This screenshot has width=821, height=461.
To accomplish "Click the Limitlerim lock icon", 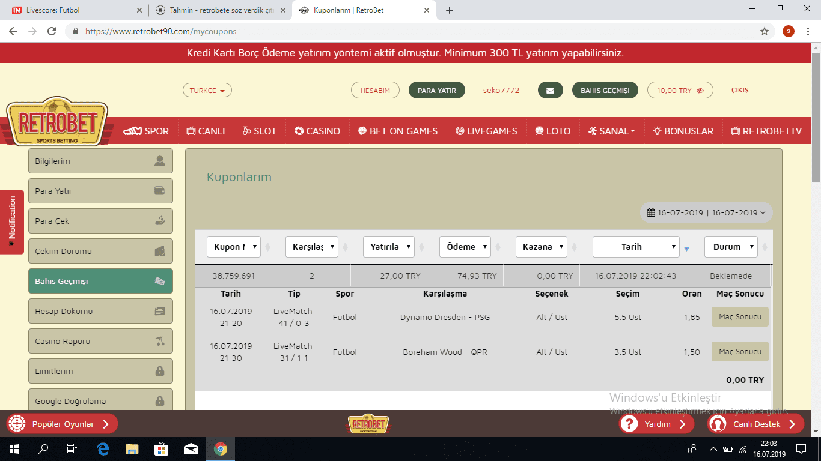I will point(160,371).
